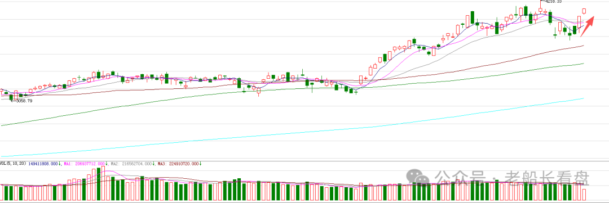Click the MA1 value 206937712.000

click(90, 164)
